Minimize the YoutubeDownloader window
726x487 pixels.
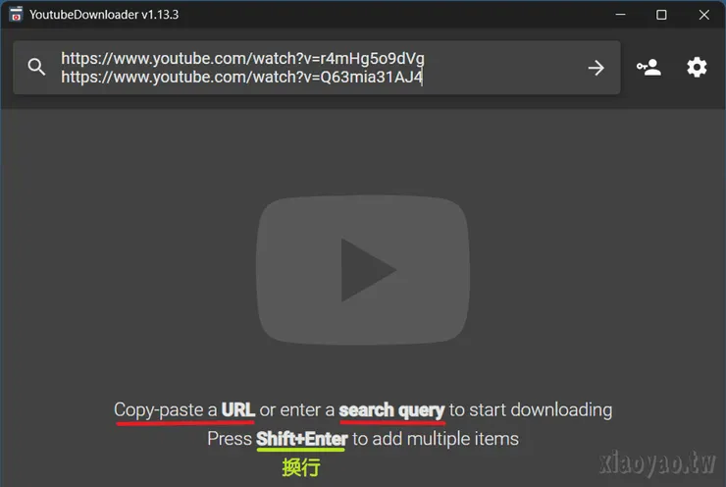pos(620,15)
